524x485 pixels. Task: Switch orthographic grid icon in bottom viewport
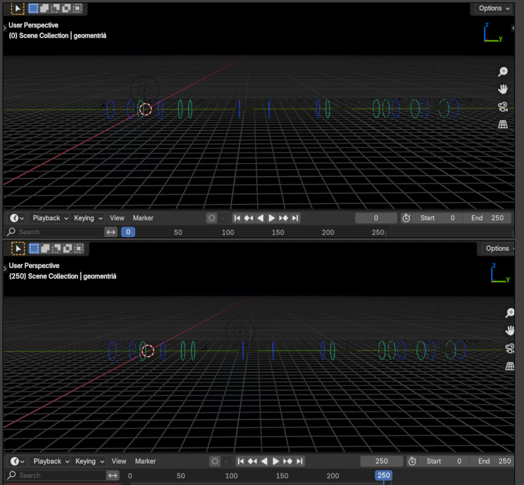click(x=510, y=366)
